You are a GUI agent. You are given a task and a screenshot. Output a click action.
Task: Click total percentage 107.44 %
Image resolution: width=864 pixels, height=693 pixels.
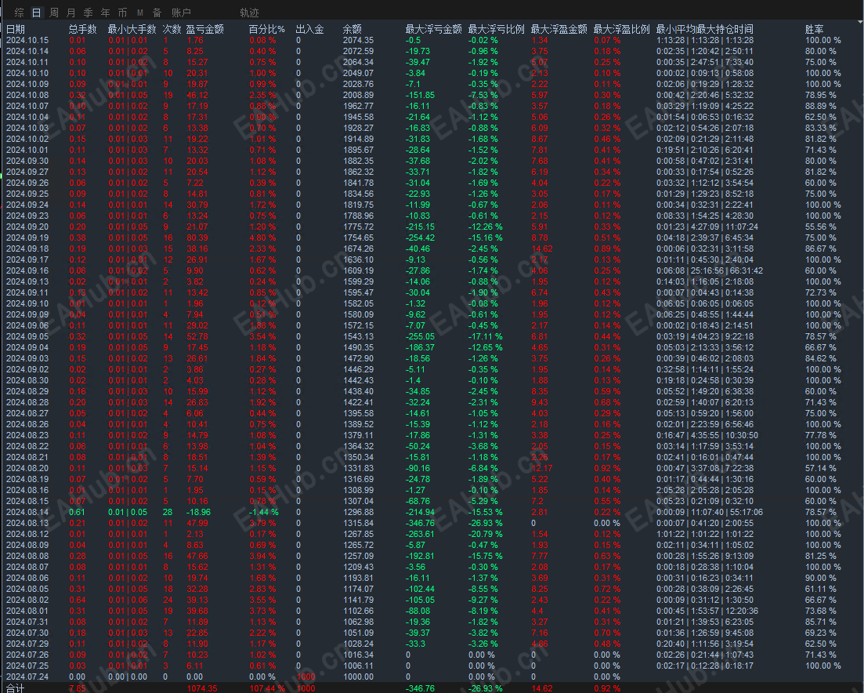pyautogui.click(x=267, y=688)
